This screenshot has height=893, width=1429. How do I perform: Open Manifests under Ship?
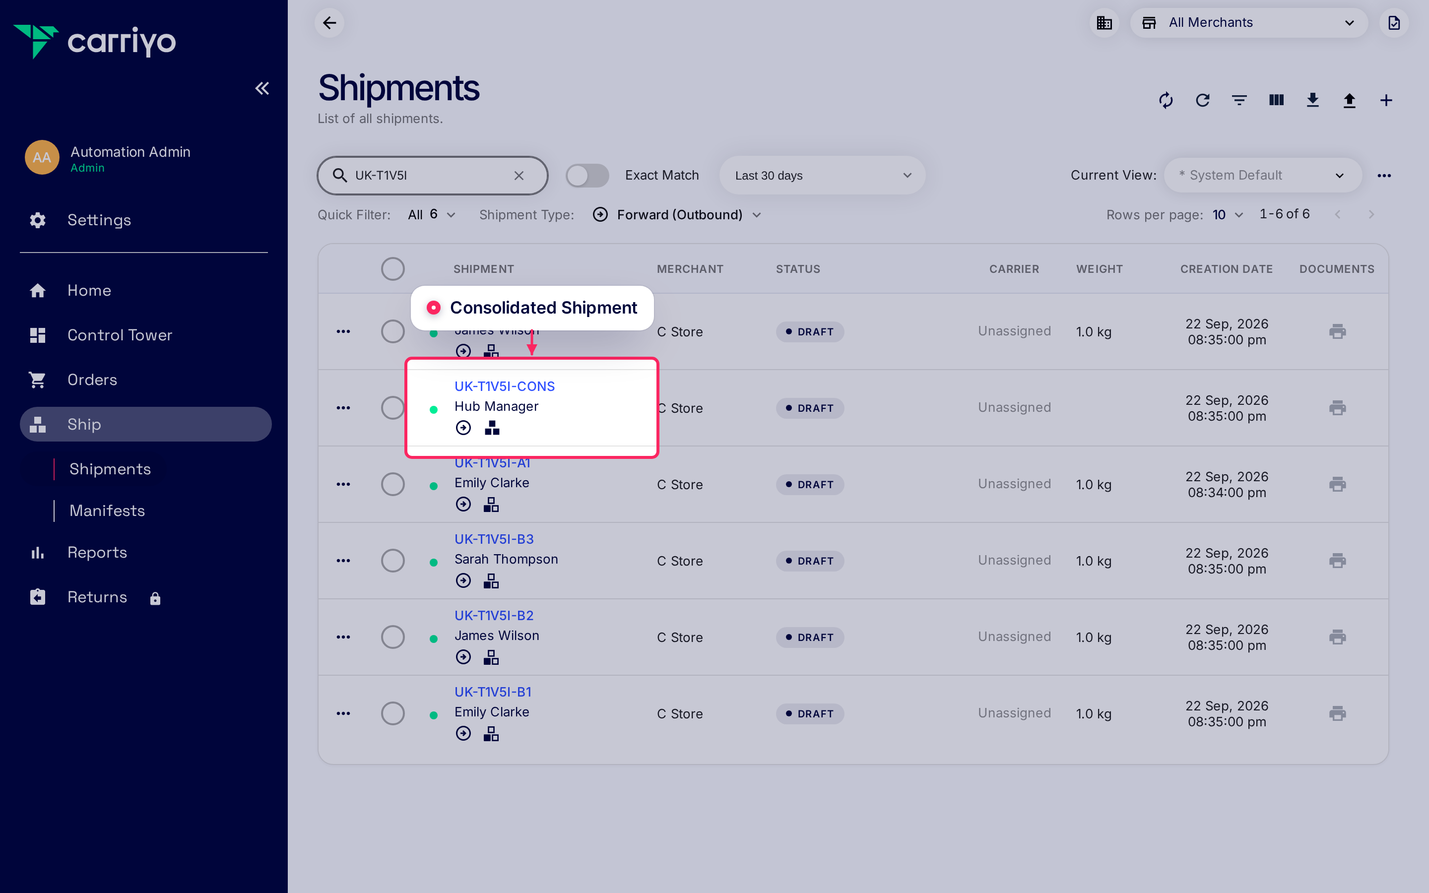(x=107, y=511)
